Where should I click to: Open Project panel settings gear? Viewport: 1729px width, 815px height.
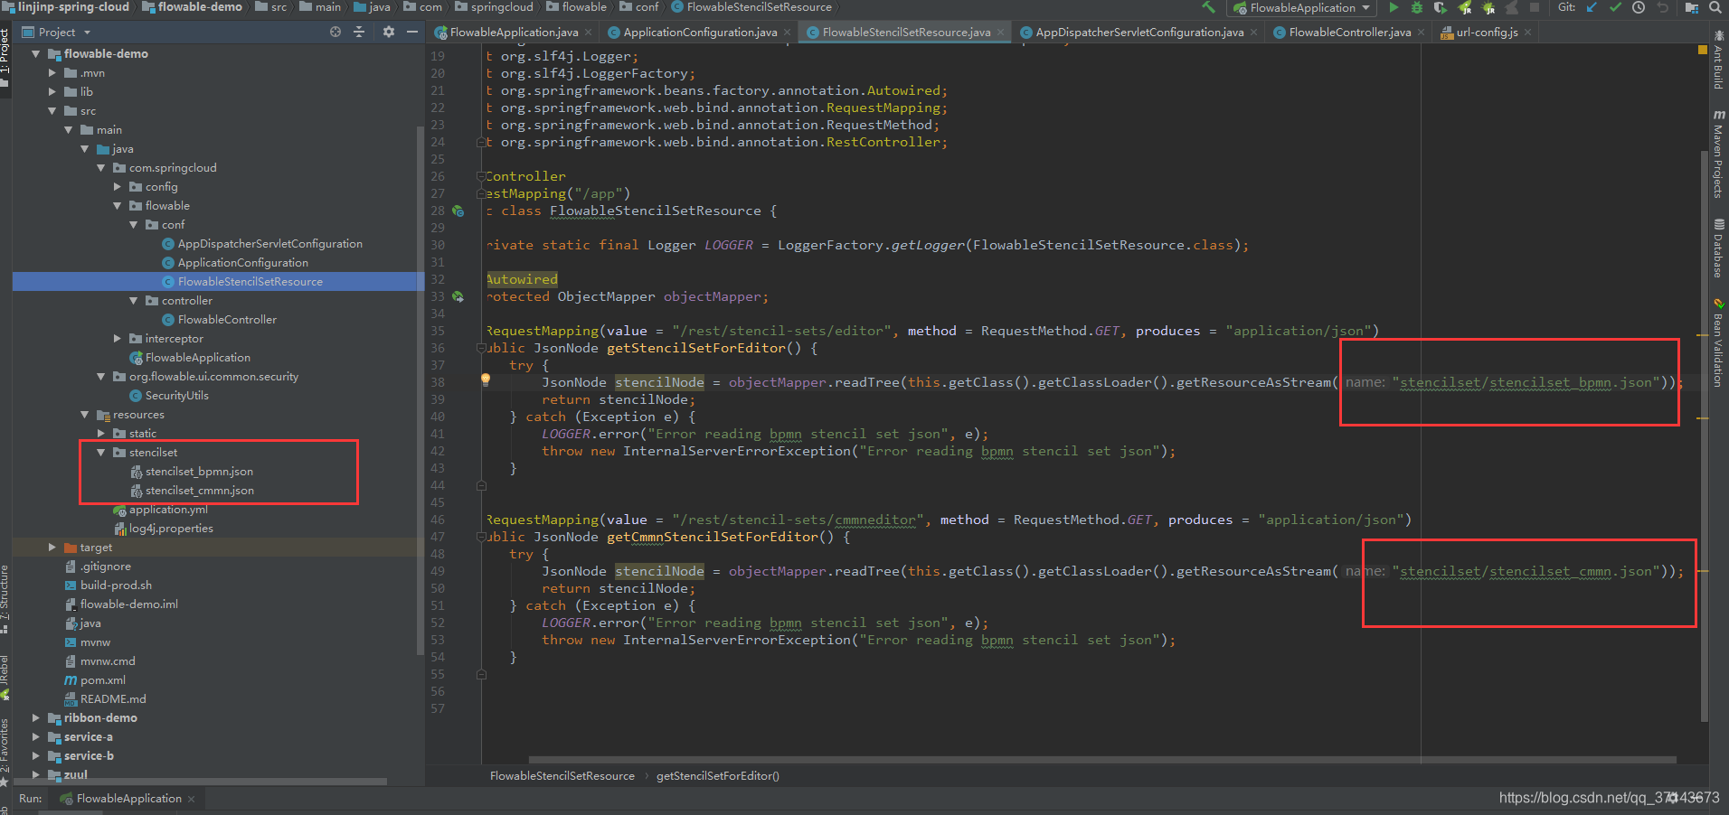389,32
